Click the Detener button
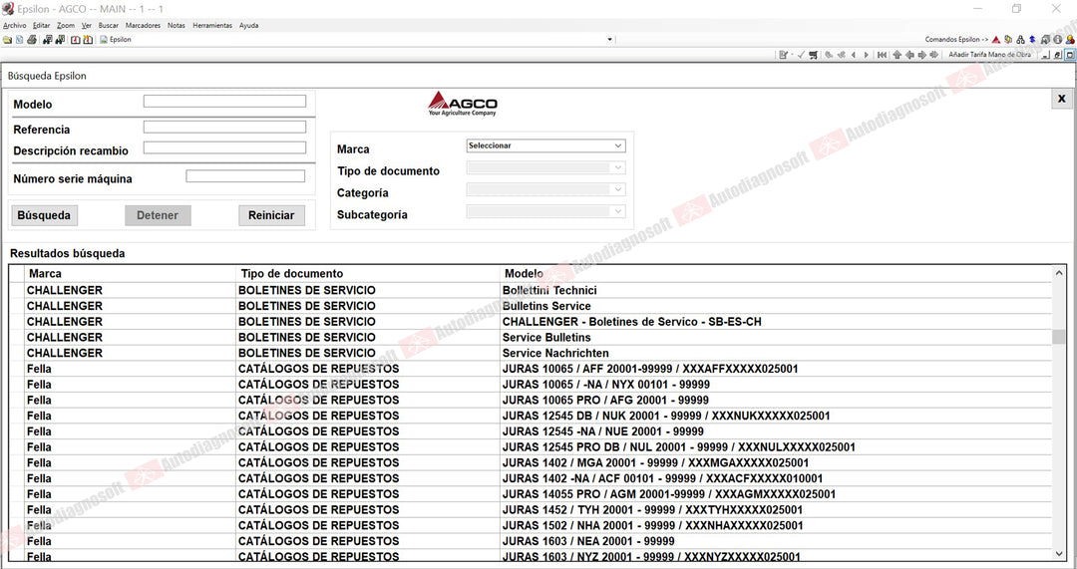 point(158,215)
